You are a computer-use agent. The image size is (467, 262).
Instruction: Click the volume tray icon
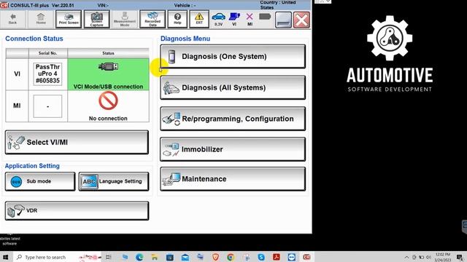coord(428,257)
